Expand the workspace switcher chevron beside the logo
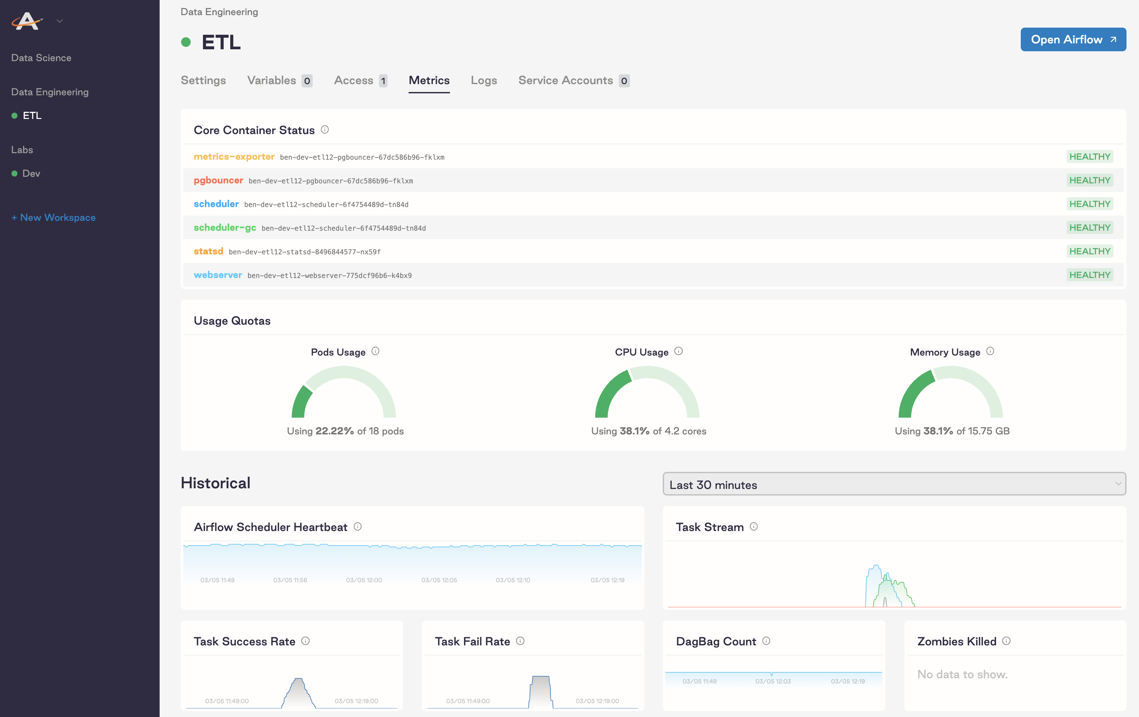Viewport: 1139px width, 717px height. (x=59, y=21)
